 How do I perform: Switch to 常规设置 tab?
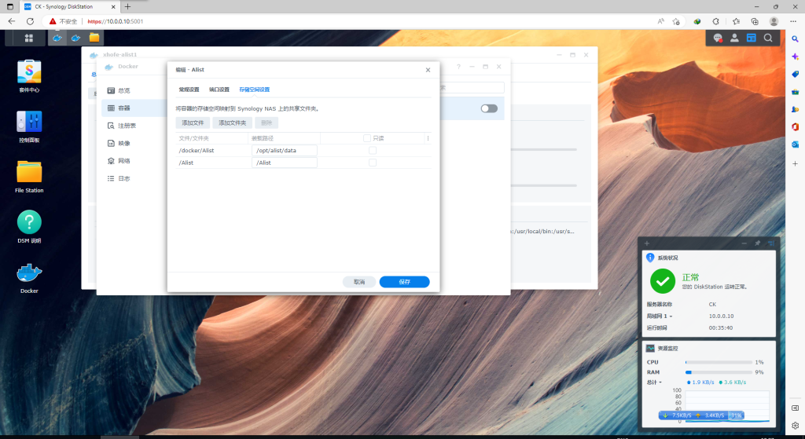(x=189, y=90)
